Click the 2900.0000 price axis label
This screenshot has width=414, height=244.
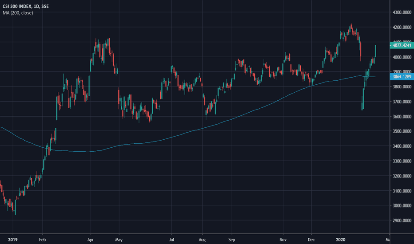click(402, 220)
